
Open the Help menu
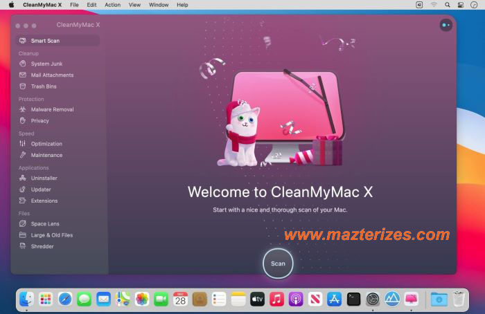182,5
